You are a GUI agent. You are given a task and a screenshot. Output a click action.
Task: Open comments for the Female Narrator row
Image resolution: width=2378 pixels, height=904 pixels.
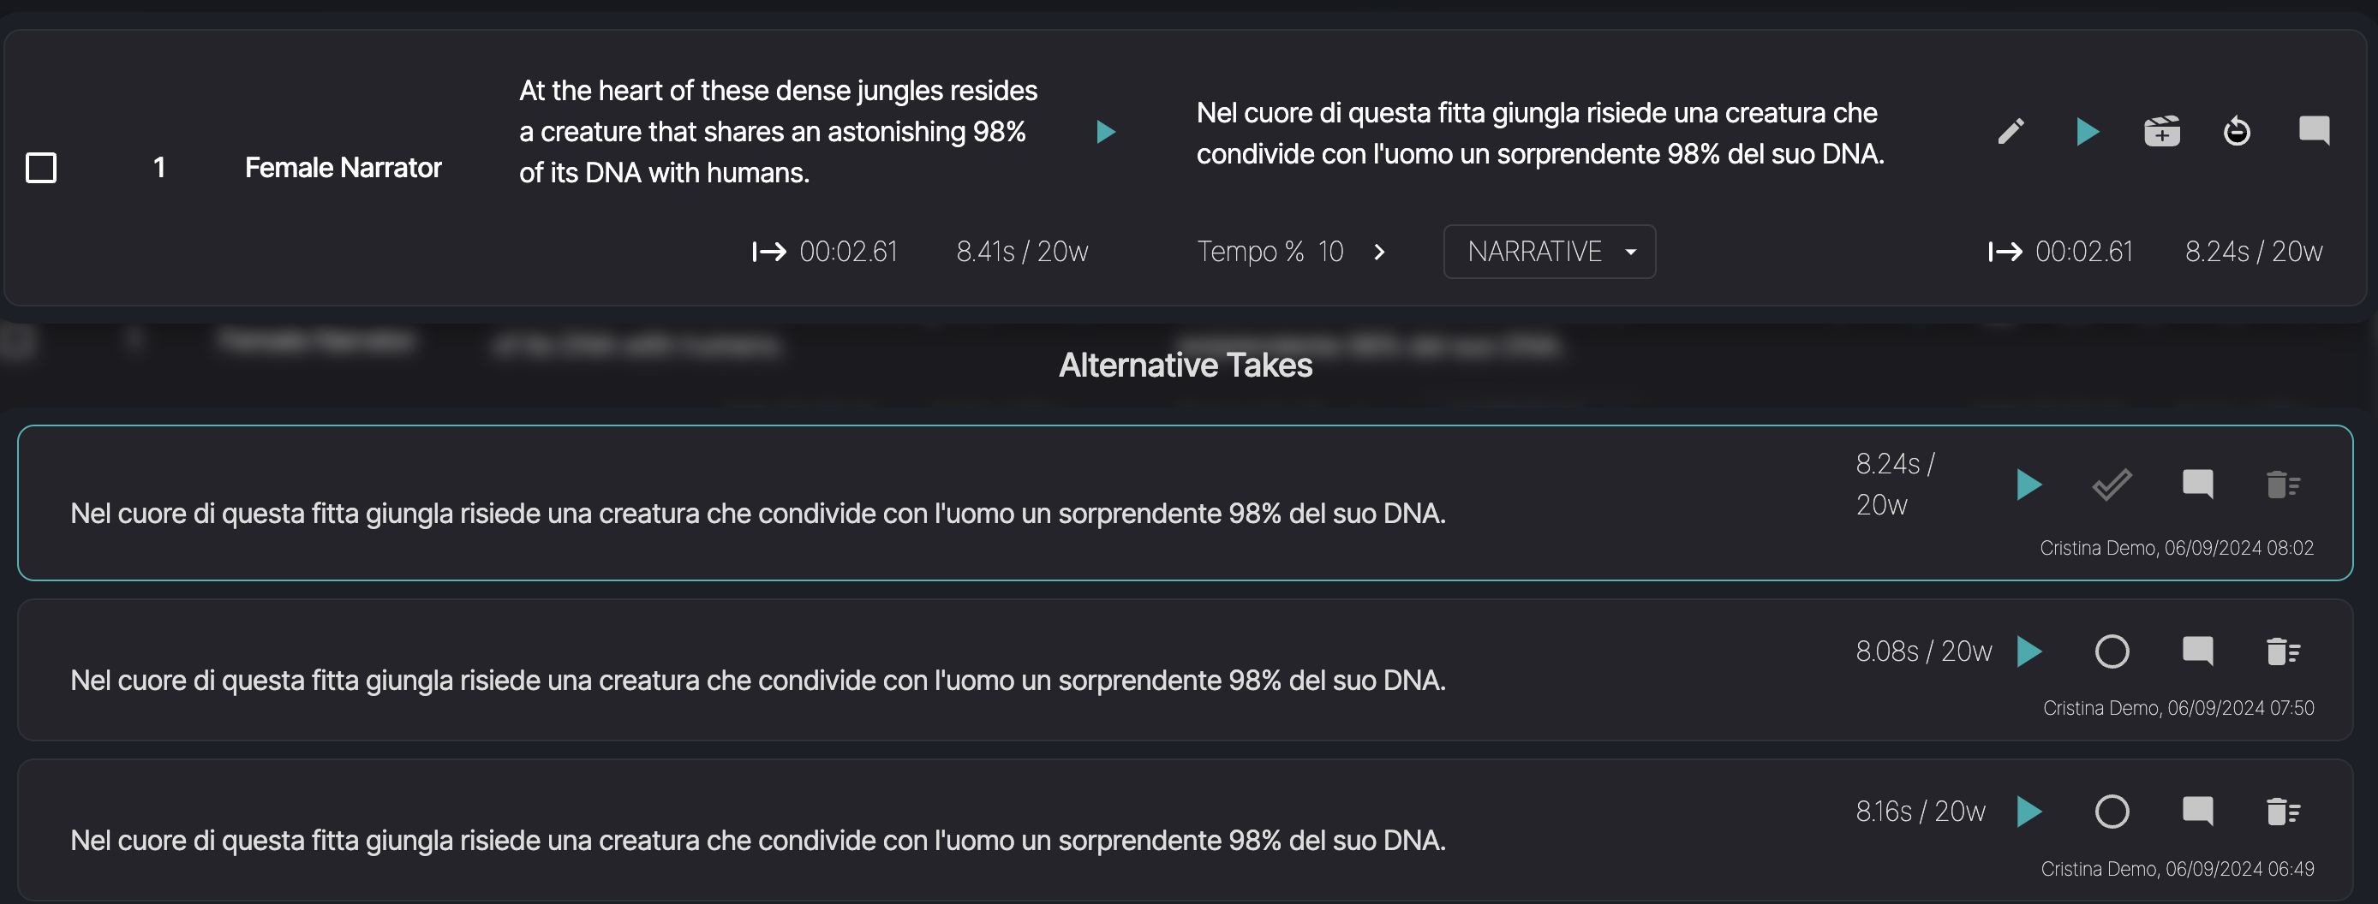coord(2315,131)
